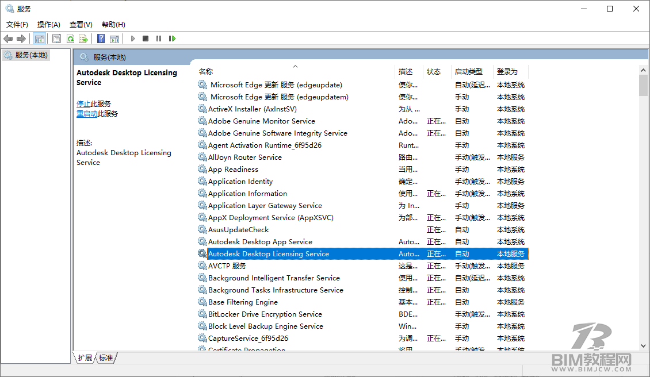Select Application Information service row
This screenshot has height=377, width=650.
[363, 194]
